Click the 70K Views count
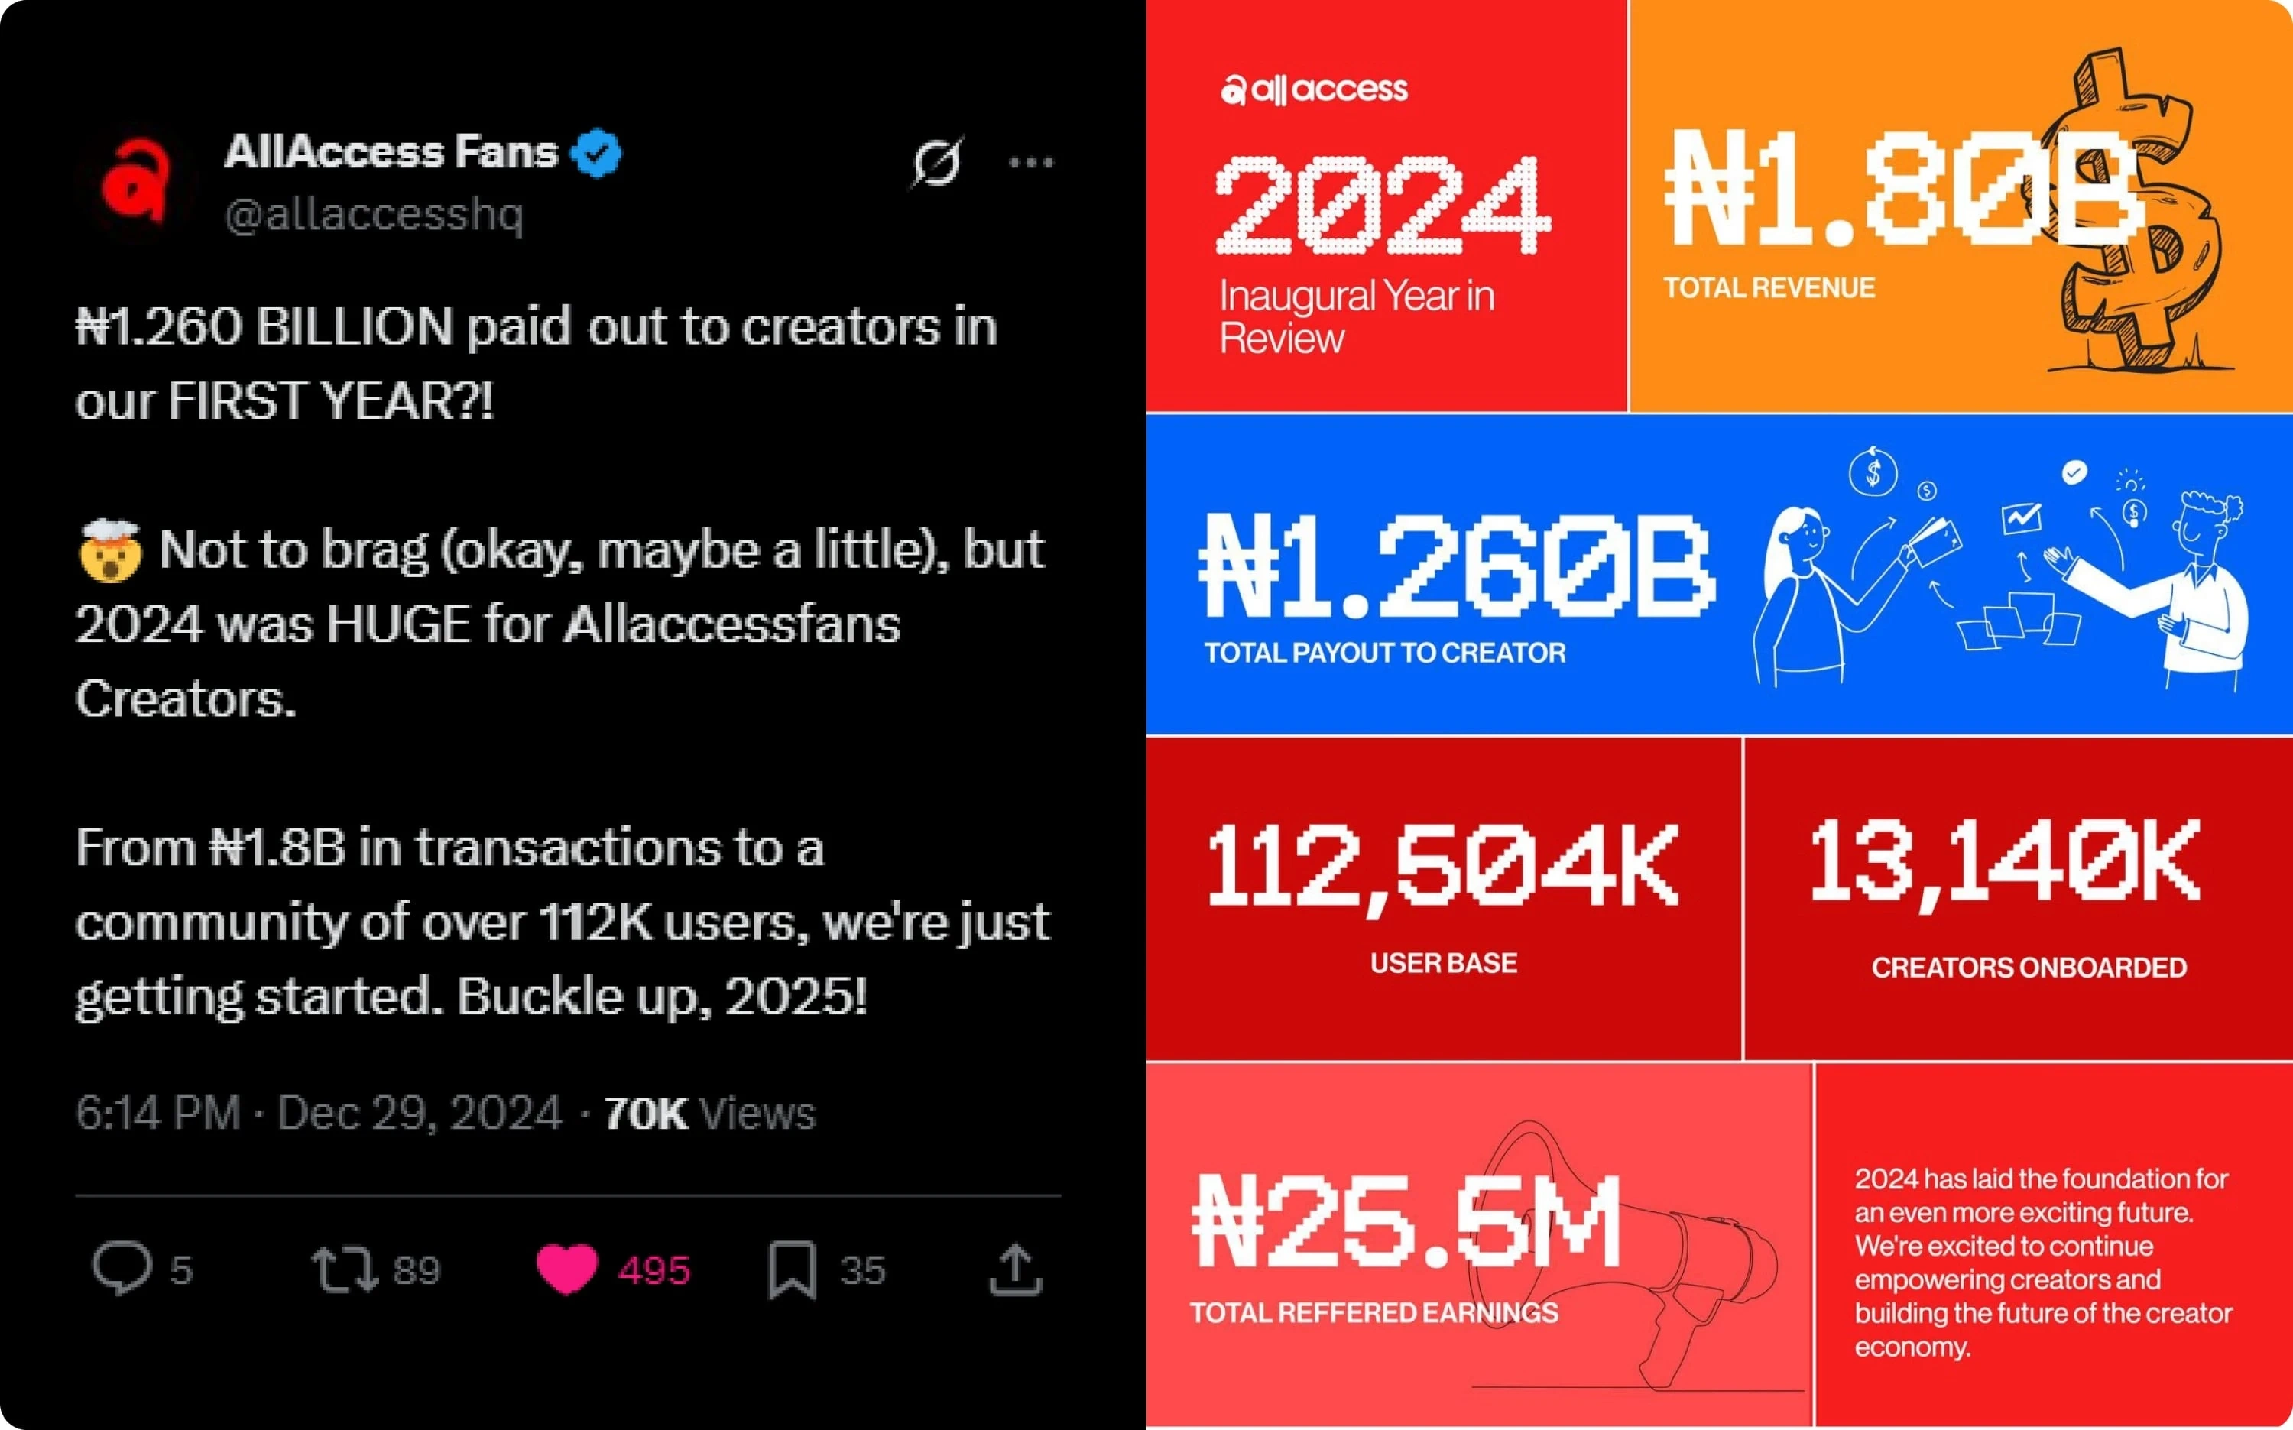 coord(709,1113)
